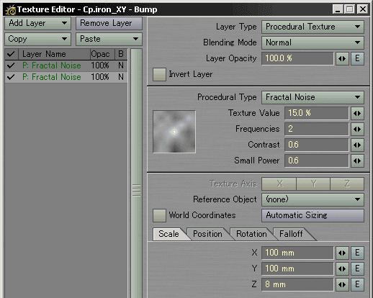Click Layer Name column header
This screenshot has width=373, height=298.
54,54
